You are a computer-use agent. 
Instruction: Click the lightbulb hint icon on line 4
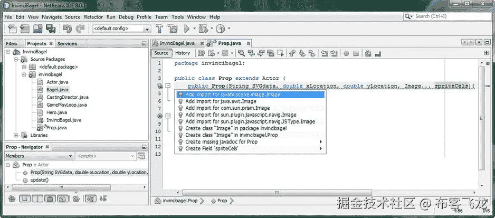(160, 86)
